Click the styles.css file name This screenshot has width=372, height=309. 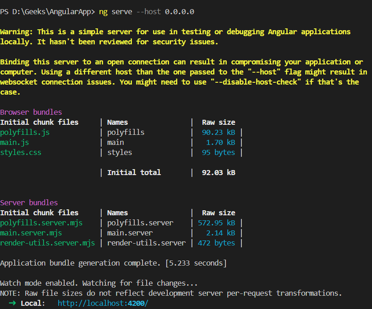[21, 152]
